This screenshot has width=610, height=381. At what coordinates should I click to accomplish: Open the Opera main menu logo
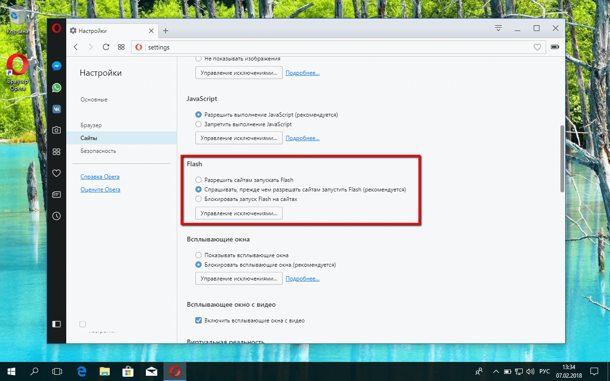tap(57, 28)
